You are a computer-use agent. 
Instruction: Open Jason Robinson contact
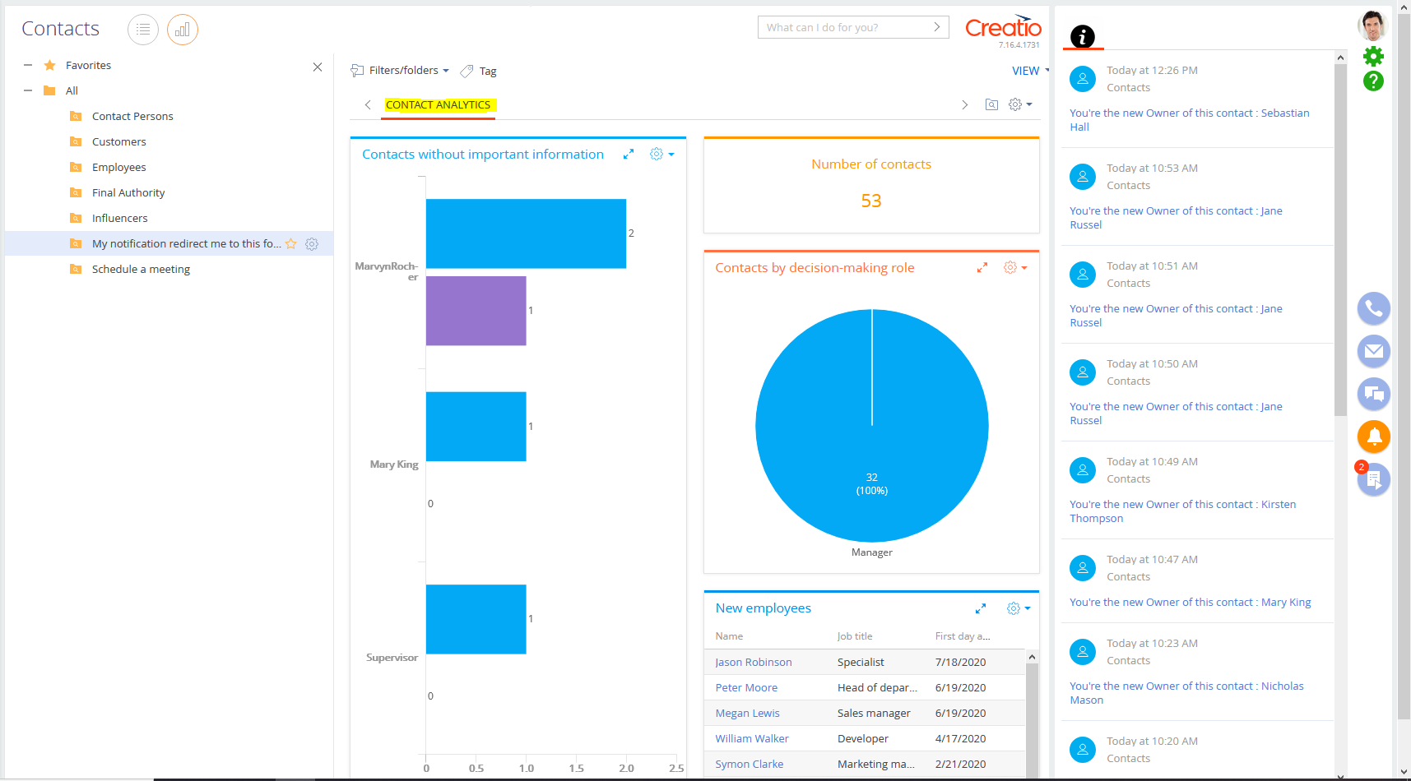click(754, 663)
